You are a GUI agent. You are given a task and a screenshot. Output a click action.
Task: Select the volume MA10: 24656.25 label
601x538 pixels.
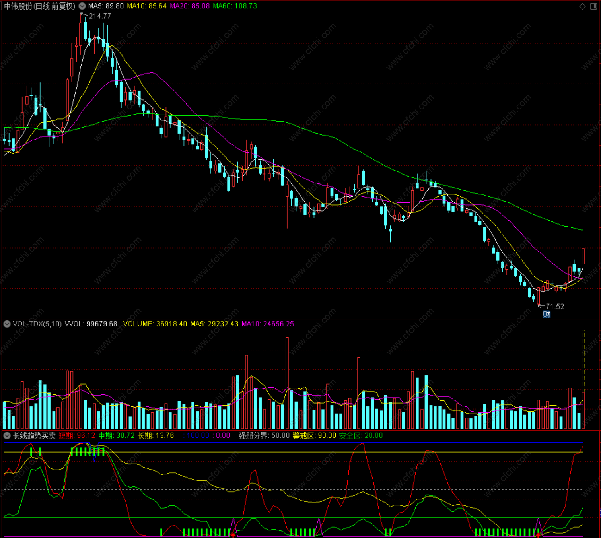tap(268, 324)
